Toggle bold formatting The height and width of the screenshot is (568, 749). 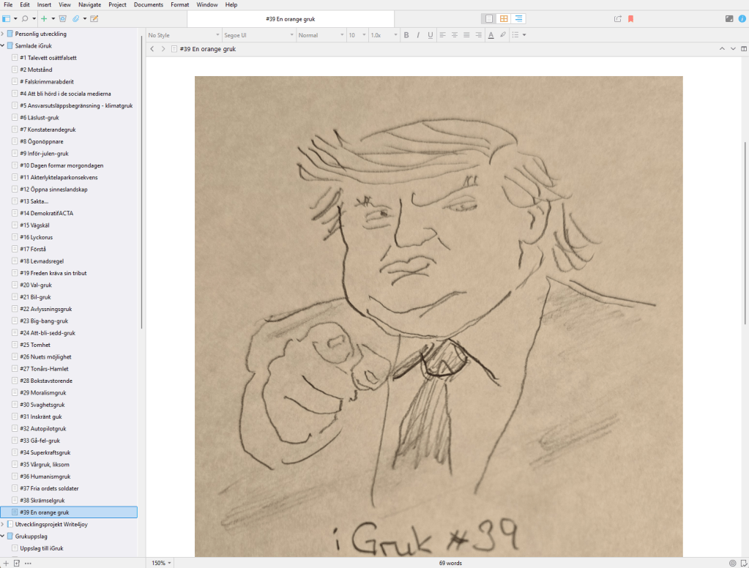click(x=407, y=35)
